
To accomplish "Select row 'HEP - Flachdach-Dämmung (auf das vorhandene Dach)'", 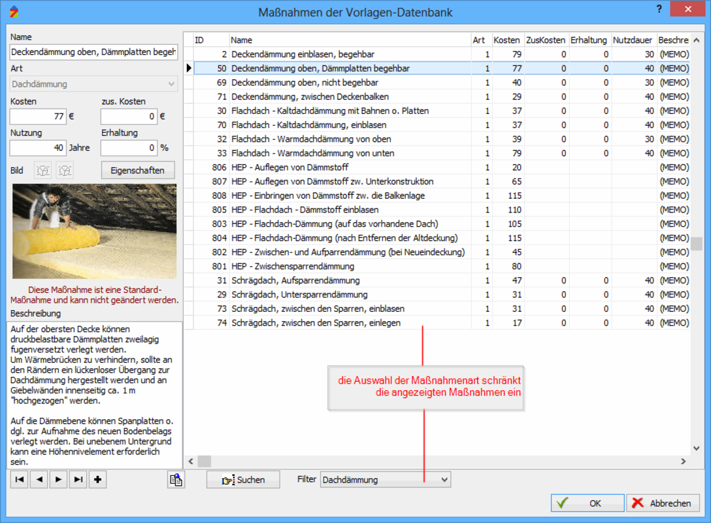I will (x=442, y=224).
